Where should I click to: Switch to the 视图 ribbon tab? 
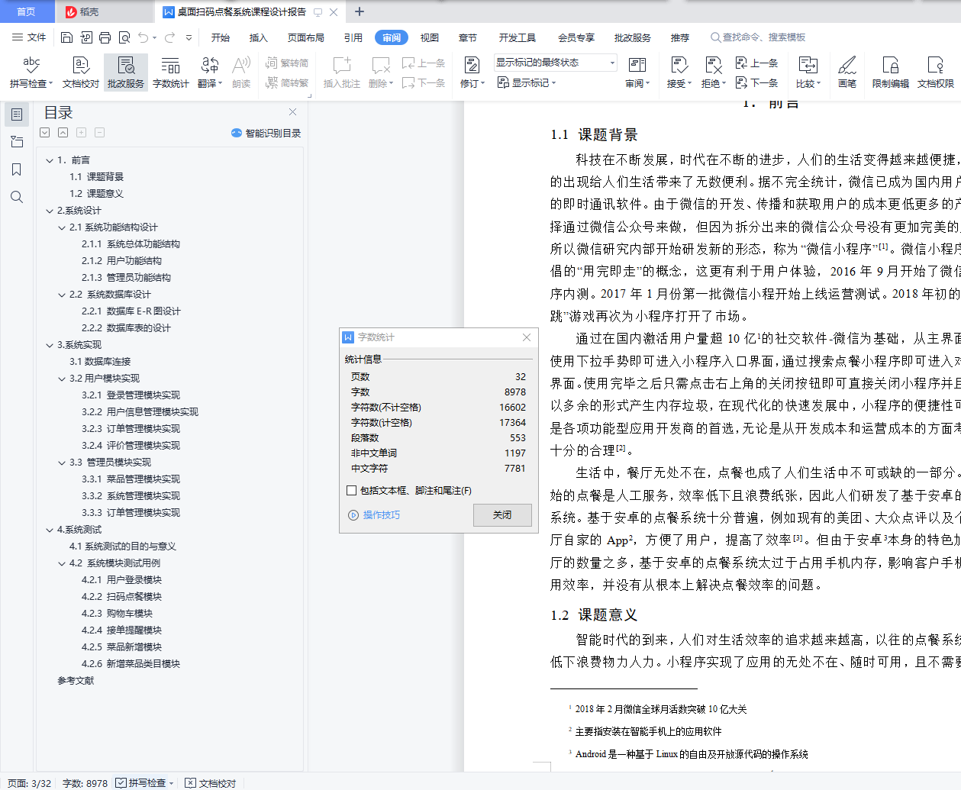(x=430, y=37)
